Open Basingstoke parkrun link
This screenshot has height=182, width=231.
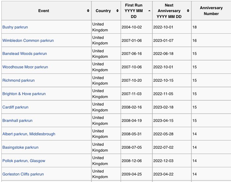coord(20,147)
